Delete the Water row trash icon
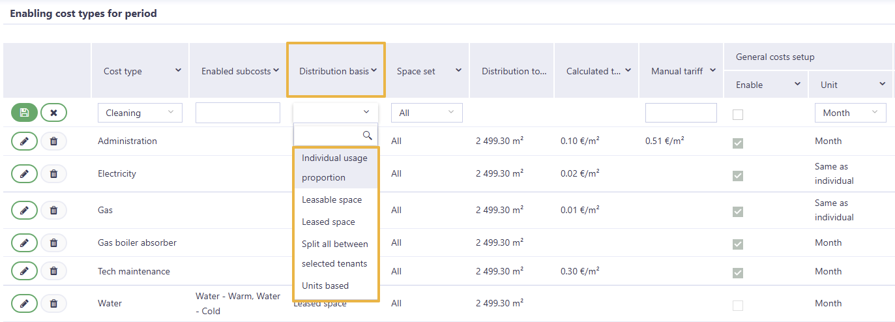The image size is (895, 322). point(53,303)
